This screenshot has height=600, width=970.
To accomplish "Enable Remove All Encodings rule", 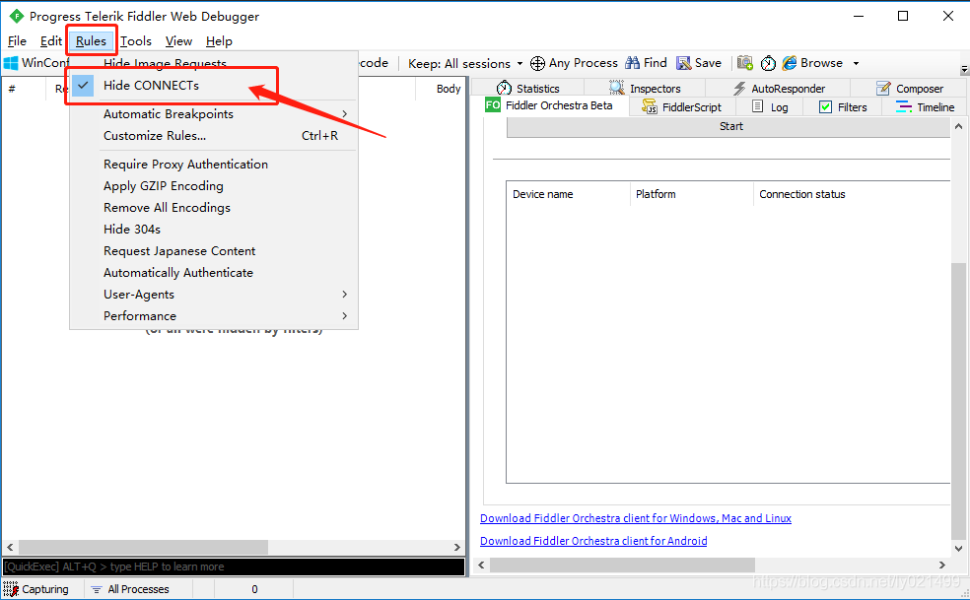I will click(214, 207).
